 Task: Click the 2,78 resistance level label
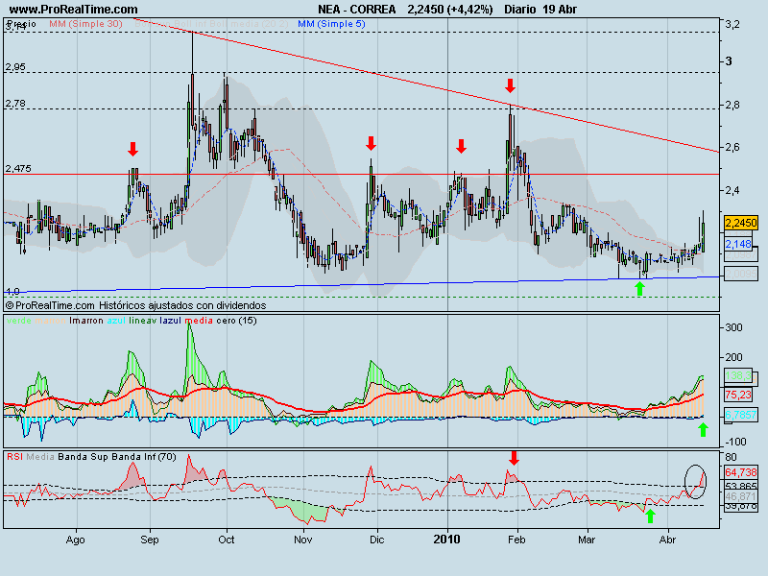click(15, 104)
